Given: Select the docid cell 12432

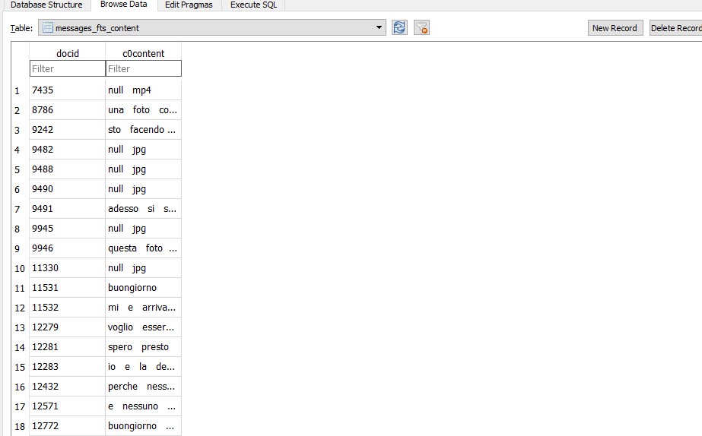Looking at the screenshot, I should (x=68, y=387).
